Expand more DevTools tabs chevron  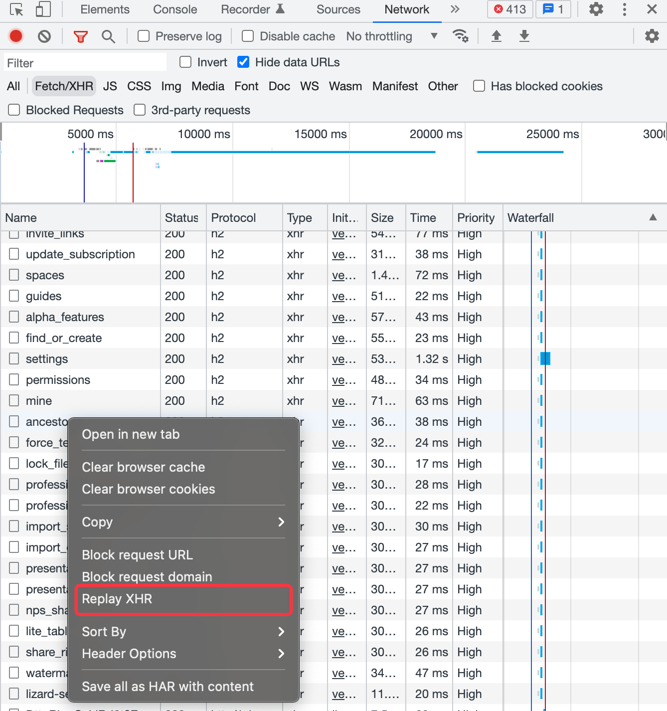point(455,9)
